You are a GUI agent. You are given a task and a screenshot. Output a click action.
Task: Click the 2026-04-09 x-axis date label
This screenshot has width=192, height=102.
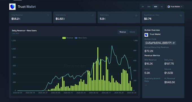(x=18, y=93)
